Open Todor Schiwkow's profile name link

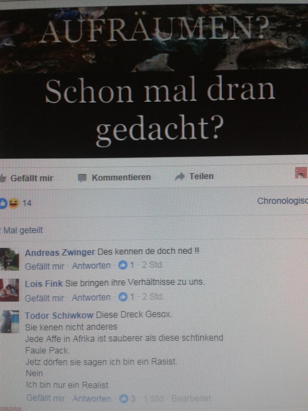(59, 315)
